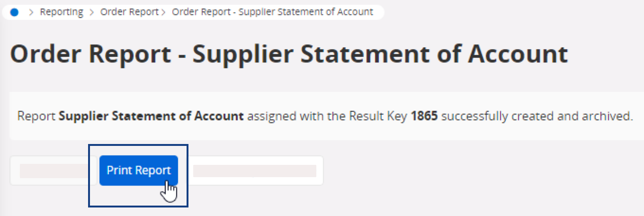Click the chevron right after the home dot
Image resolution: width=644 pixels, height=216 pixels.
click(31, 13)
